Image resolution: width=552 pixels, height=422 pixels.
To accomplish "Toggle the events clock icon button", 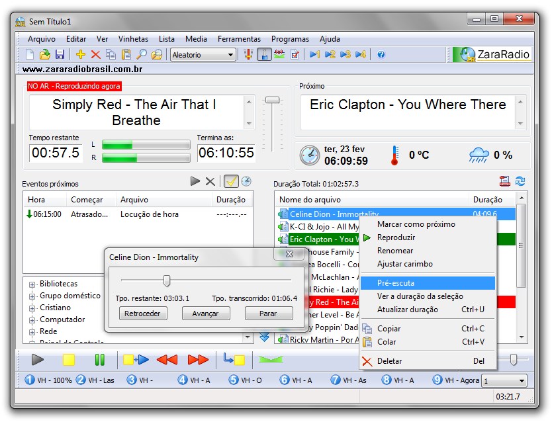I will coord(246,181).
